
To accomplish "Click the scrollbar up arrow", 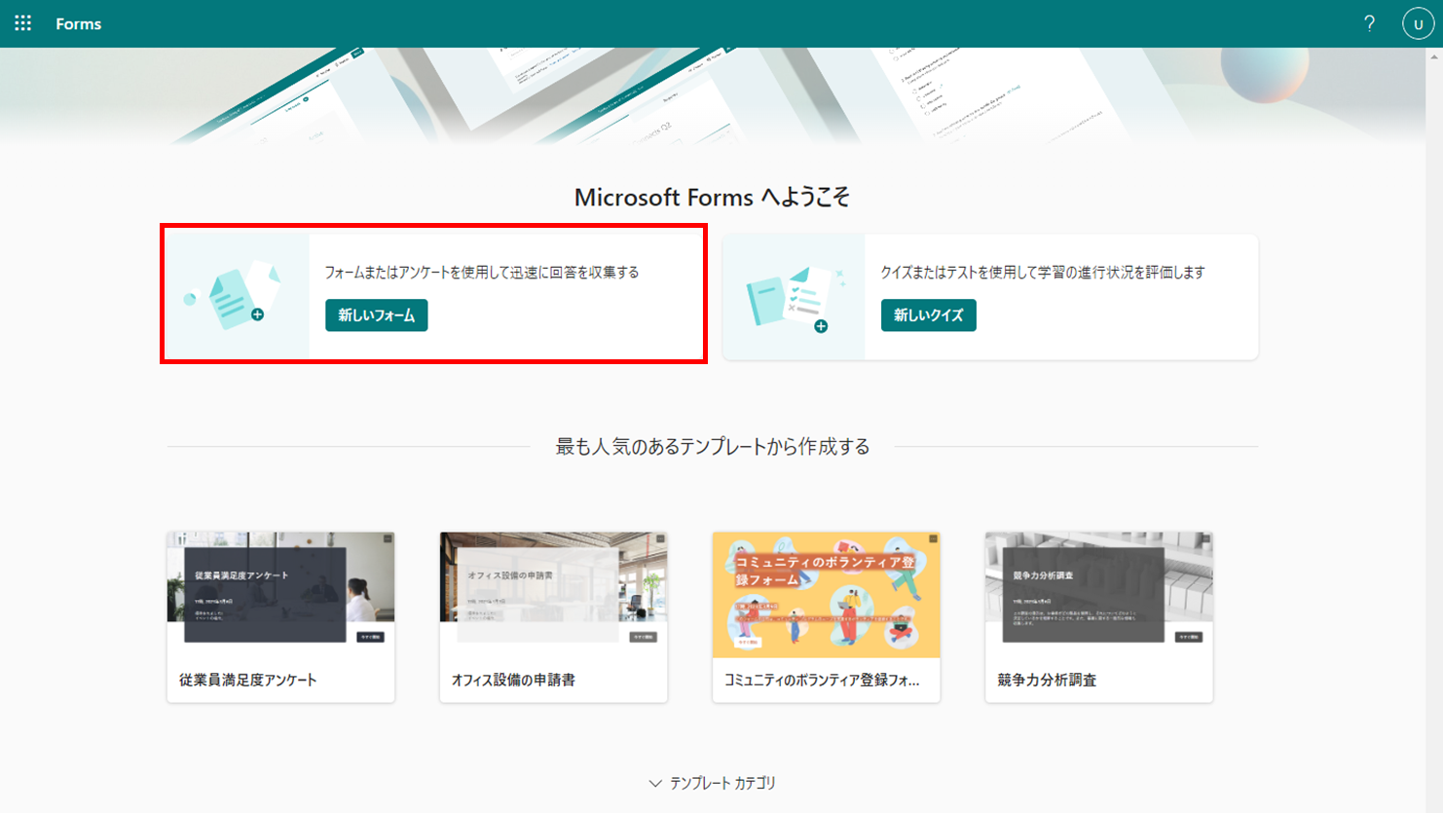I will [1434, 56].
